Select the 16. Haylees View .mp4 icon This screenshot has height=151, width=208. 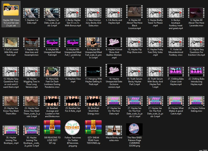[x=73, y=72]
